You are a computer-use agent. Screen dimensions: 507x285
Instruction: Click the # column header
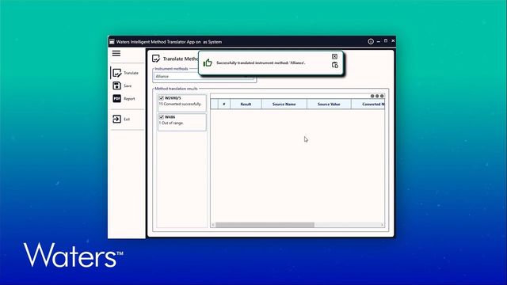coord(223,104)
